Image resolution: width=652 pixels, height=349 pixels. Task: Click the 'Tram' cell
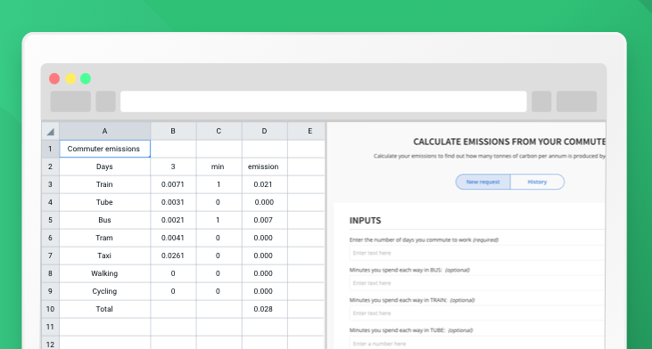coord(104,238)
